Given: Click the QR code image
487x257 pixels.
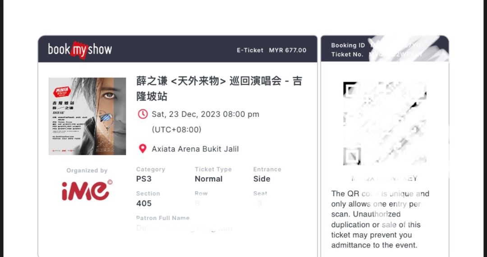Looking at the screenshot, I should [385, 124].
